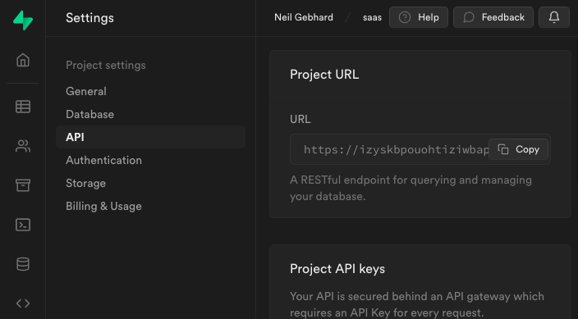The width and height of the screenshot is (578, 319).
Task: Click the Neil Gebhard breadcrumb
Action: [x=304, y=17]
